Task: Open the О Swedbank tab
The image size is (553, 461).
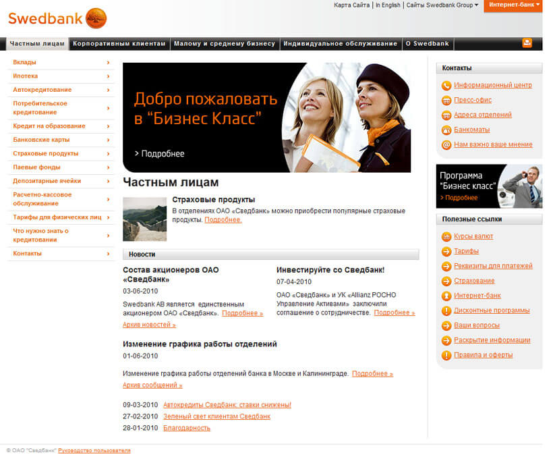Action: tap(427, 44)
